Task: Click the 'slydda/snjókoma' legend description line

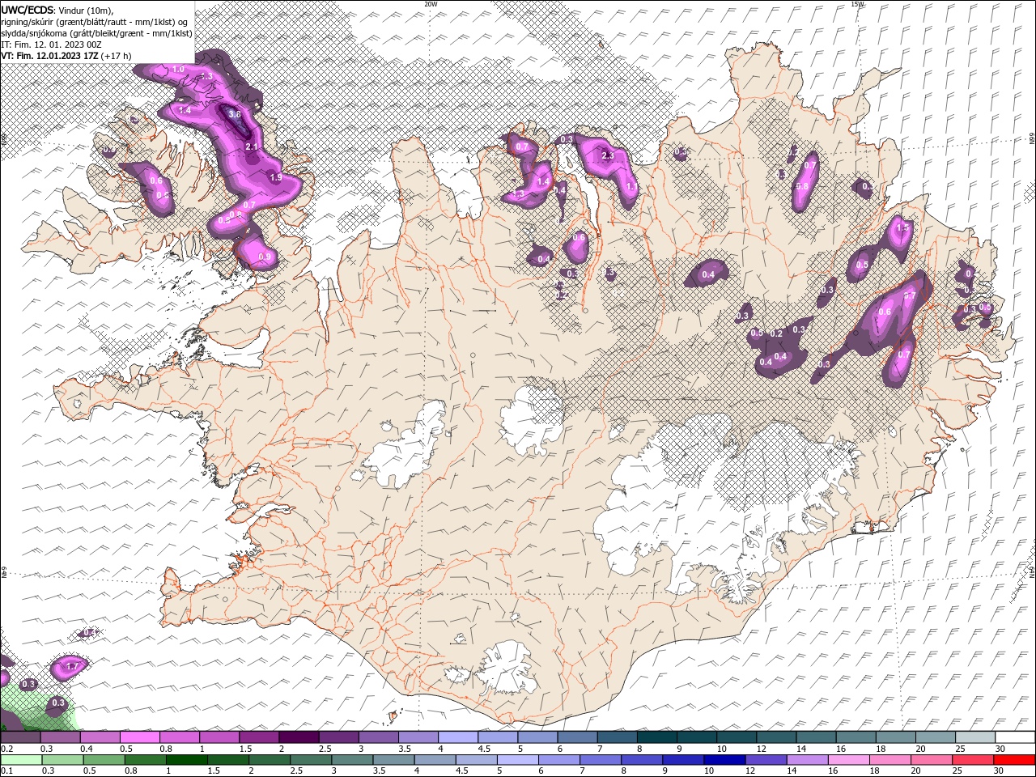Action: pos(96,32)
